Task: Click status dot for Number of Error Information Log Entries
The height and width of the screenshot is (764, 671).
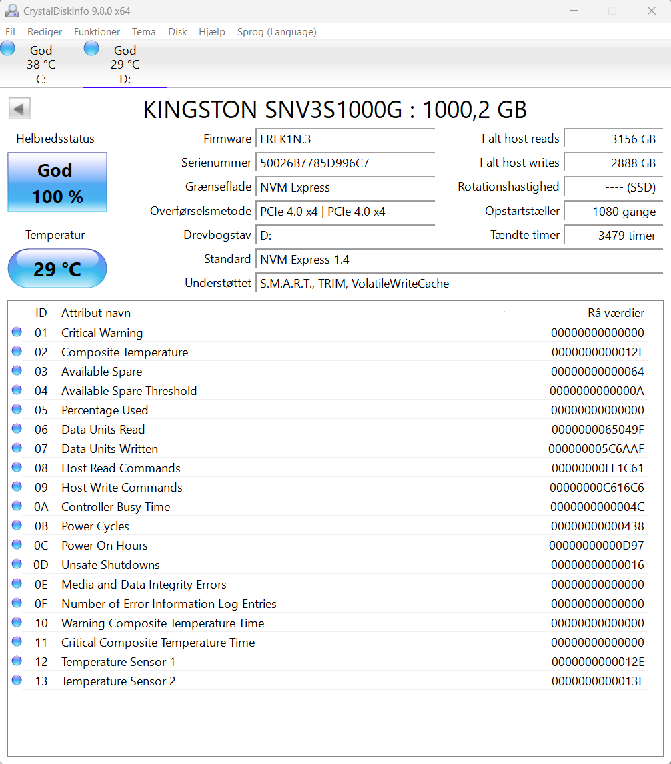Action: (17, 603)
